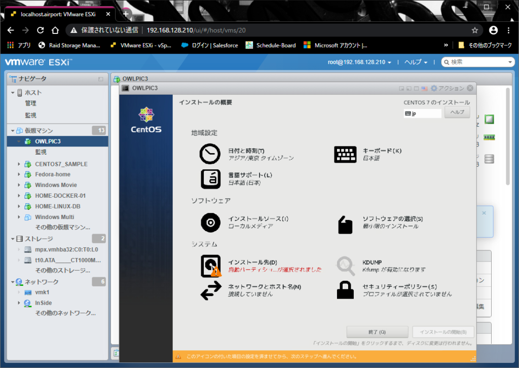Open the ログイン | Salesforce bookmark
Image resolution: width=519 pixels, height=368 pixels.
(209, 45)
